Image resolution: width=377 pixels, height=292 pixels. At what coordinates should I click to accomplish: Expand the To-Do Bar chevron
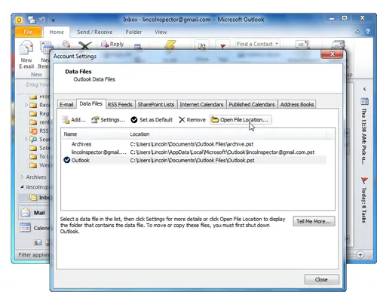click(364, 89)
